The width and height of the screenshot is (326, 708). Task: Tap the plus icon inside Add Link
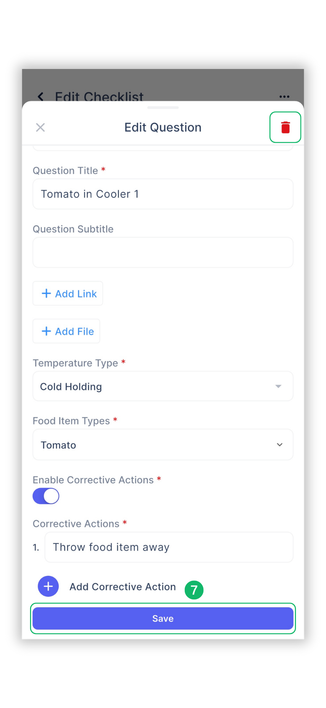coord(46,293)
